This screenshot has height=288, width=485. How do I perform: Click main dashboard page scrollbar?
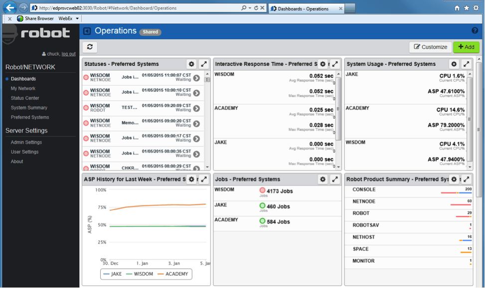[479, 130]
